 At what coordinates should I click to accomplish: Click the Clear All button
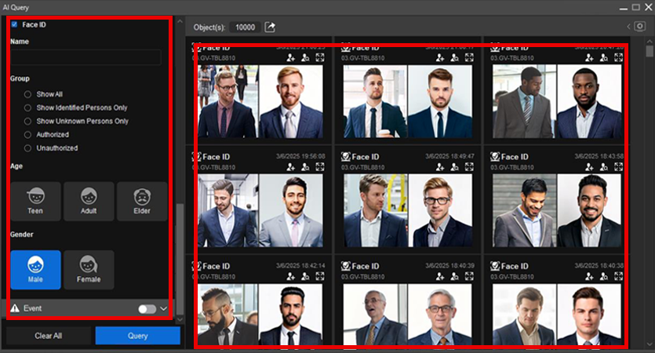tap(49, 336)
